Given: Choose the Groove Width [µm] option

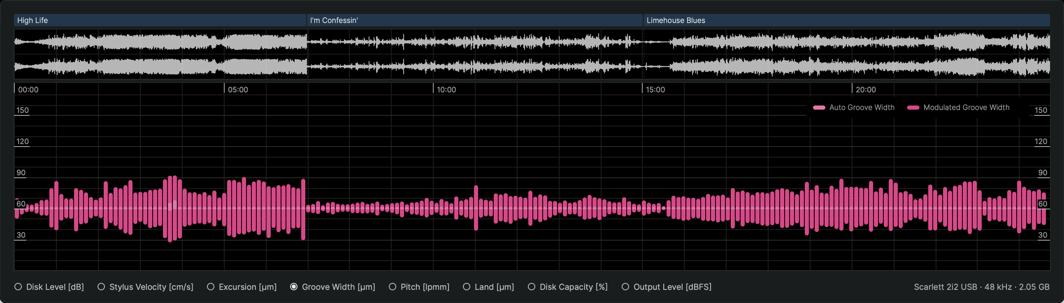Looking at the screenshot, I should [294, 287].
